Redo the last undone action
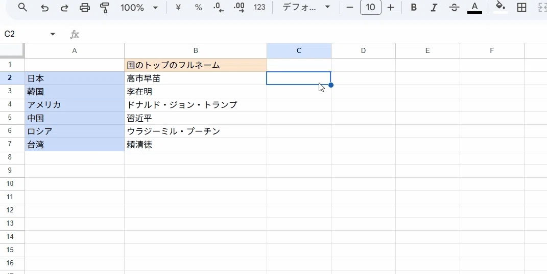547x274 pixels. click(64, 8)
